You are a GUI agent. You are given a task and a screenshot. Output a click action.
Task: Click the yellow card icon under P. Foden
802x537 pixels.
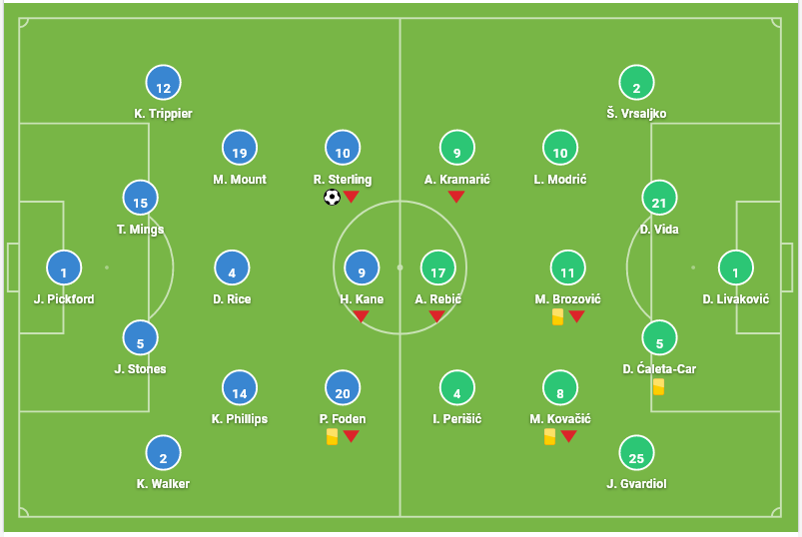(x=332, y=436)
